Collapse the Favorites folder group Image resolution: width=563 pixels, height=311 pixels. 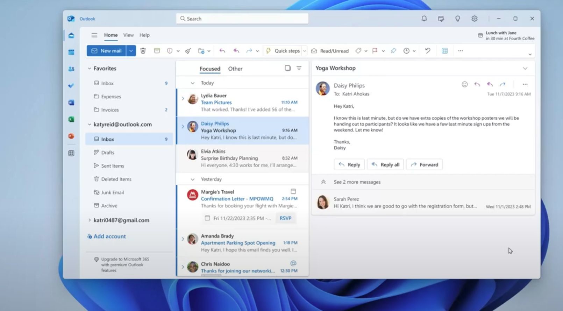(90, 69)
